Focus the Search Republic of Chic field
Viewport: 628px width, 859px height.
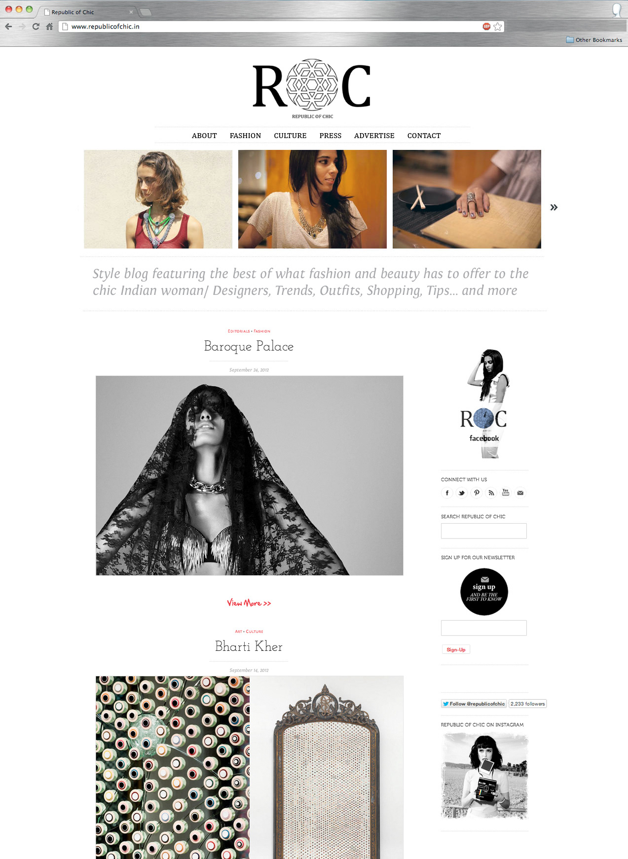(484, 531)
